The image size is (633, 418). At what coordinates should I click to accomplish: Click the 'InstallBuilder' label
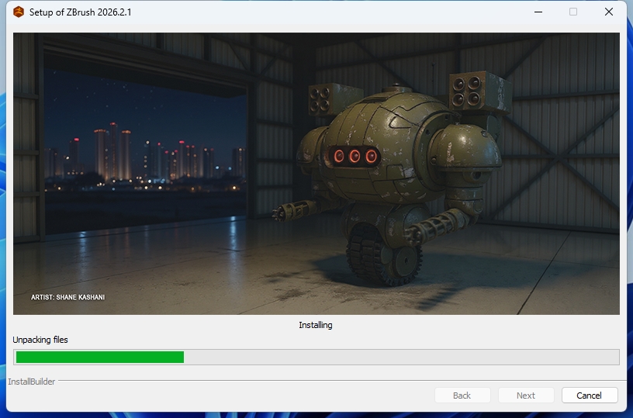(32, 382)
